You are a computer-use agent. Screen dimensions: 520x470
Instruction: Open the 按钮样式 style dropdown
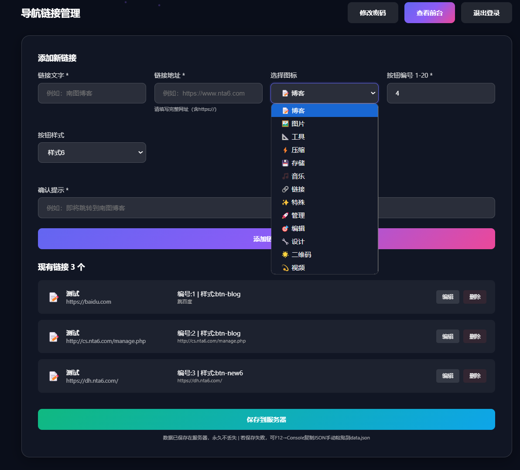click(92, 153)
